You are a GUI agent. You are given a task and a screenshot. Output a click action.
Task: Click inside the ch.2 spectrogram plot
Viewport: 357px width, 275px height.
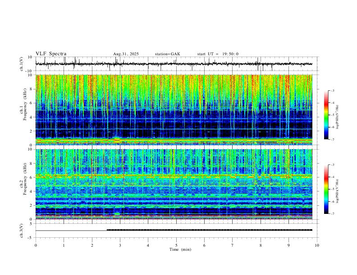pos(174,184)
